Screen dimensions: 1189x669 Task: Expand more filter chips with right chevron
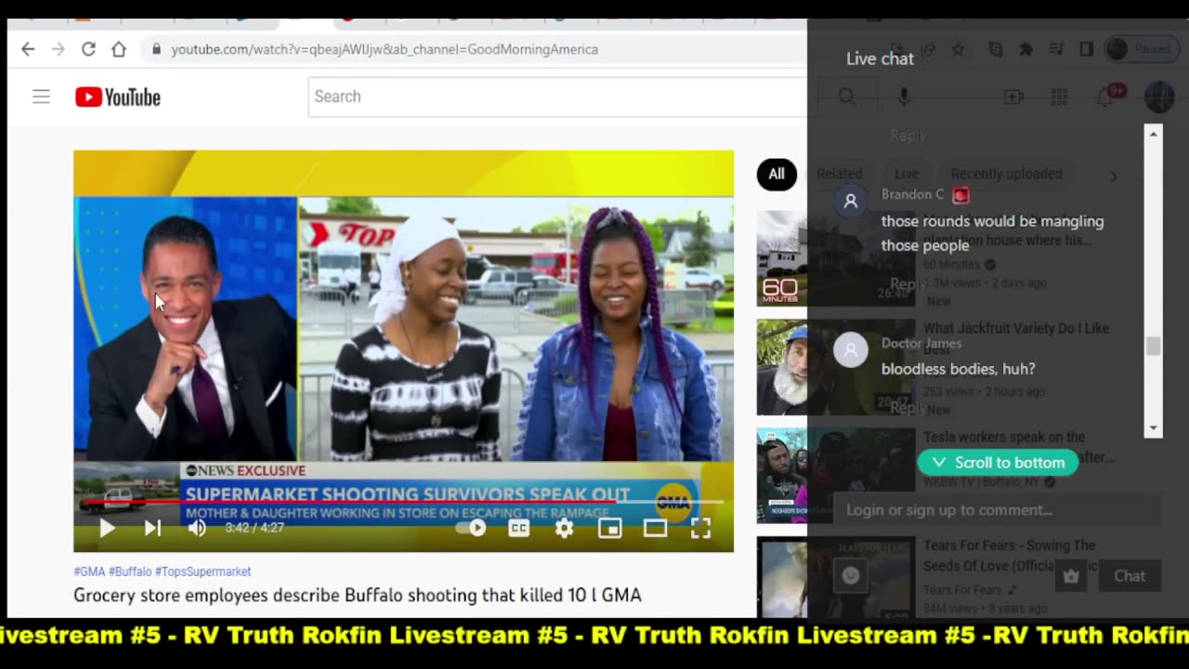[x=1114, y=176]
